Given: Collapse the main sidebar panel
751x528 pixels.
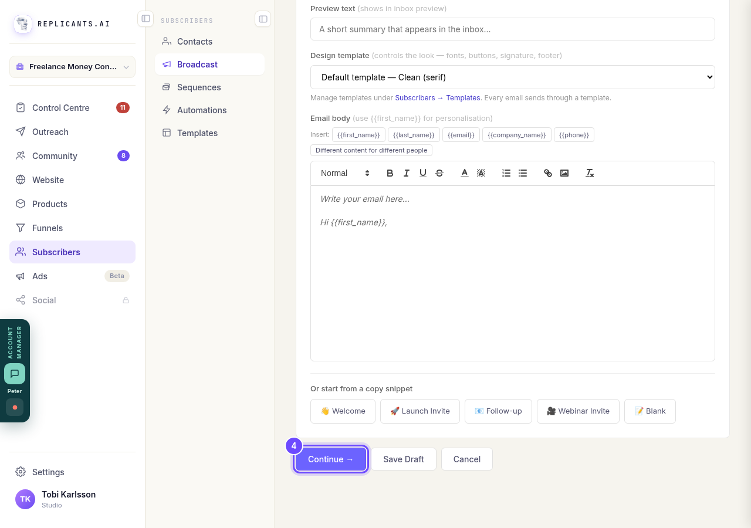Looking at the screenshot, I should click(x=146, y=19).
